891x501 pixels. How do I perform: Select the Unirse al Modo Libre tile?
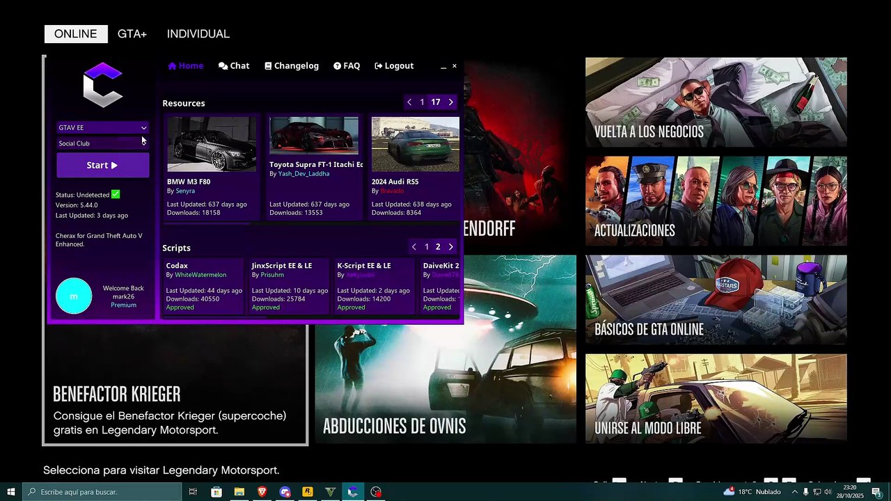[716, 399]
